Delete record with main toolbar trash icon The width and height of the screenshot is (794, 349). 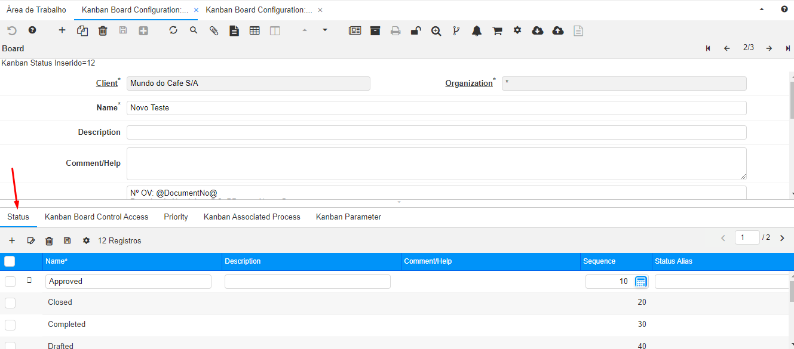coord(103,30)
